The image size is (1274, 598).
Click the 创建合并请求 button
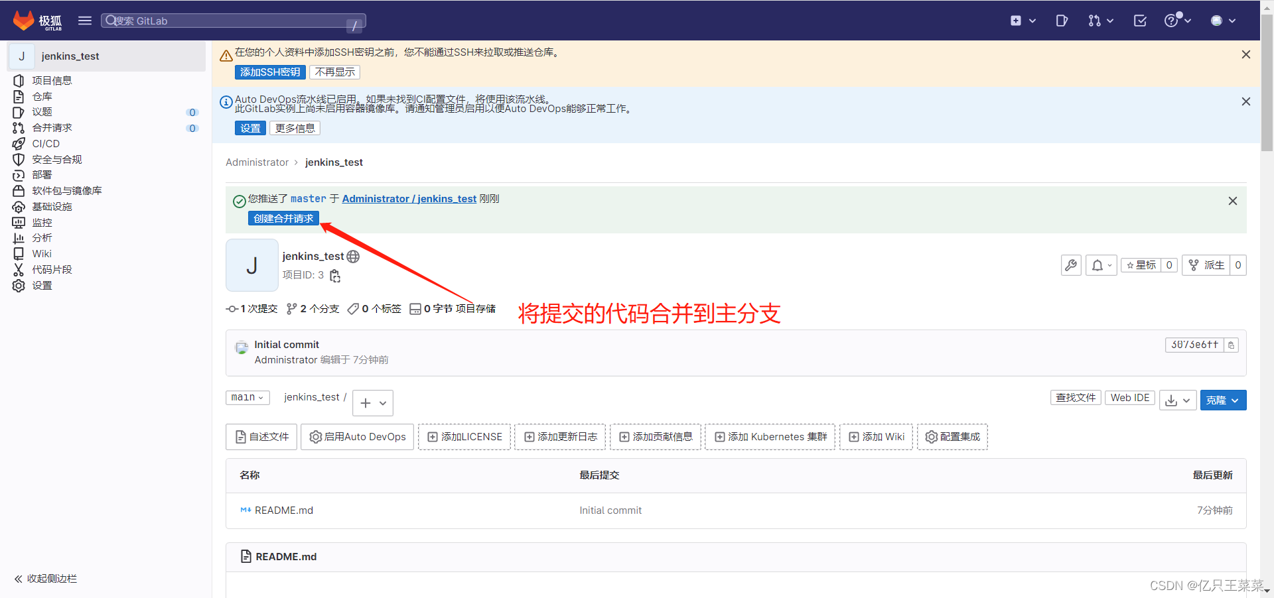tap(283, 218)
